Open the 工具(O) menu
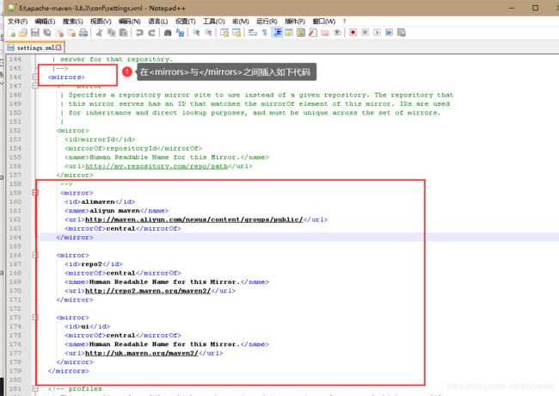This screenshot has height=396, width=559. click(x=214, y=22)
